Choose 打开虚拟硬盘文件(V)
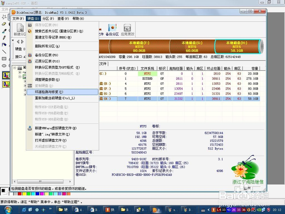The height and width of the screenshot is (214, 285). [62, 140]
